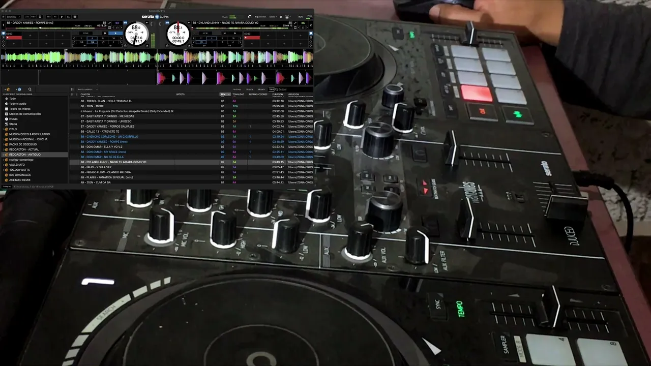The height and width of the screenshot is (366, 651).
Task: Click the Buscar search field
Action: pos(295,89)
